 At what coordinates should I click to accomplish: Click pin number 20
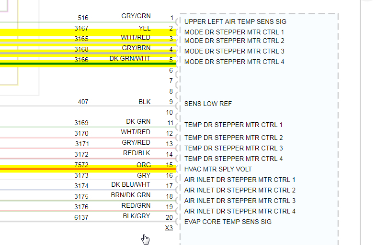pyautogui.click(x=169, y=217)
